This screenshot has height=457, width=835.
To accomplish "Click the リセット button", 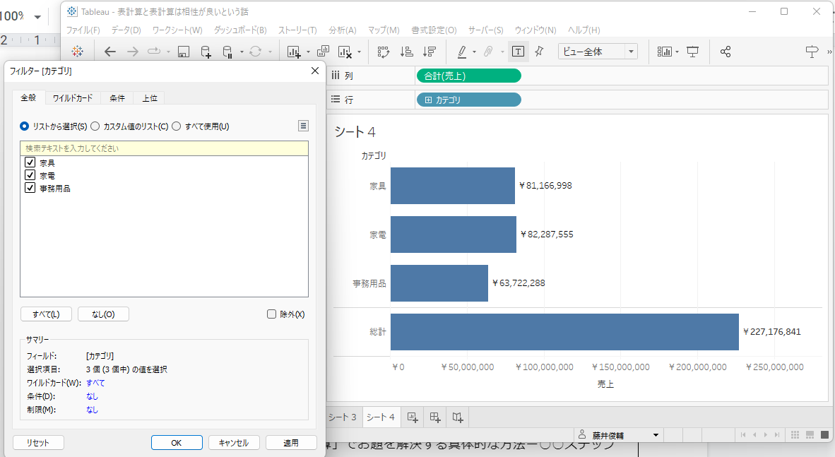I will [38, 443].
